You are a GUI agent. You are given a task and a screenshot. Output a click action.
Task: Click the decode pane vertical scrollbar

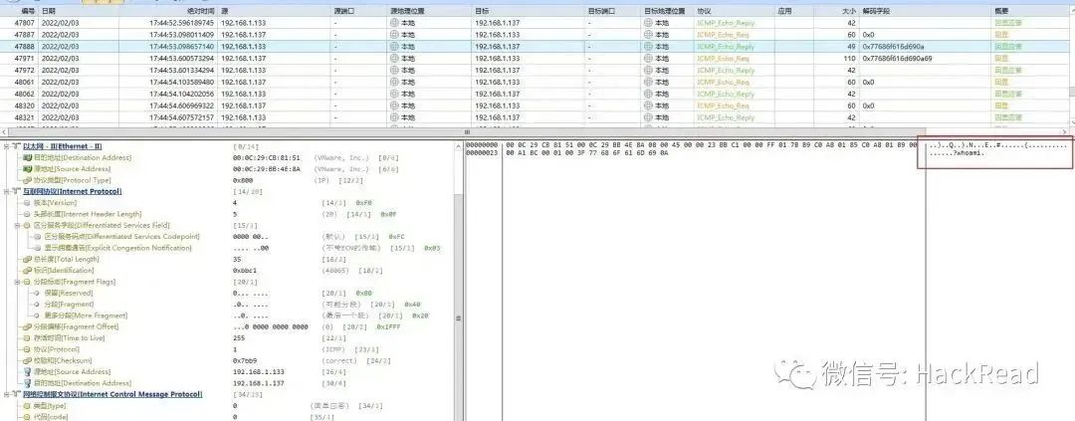click(x=459, y=281)
